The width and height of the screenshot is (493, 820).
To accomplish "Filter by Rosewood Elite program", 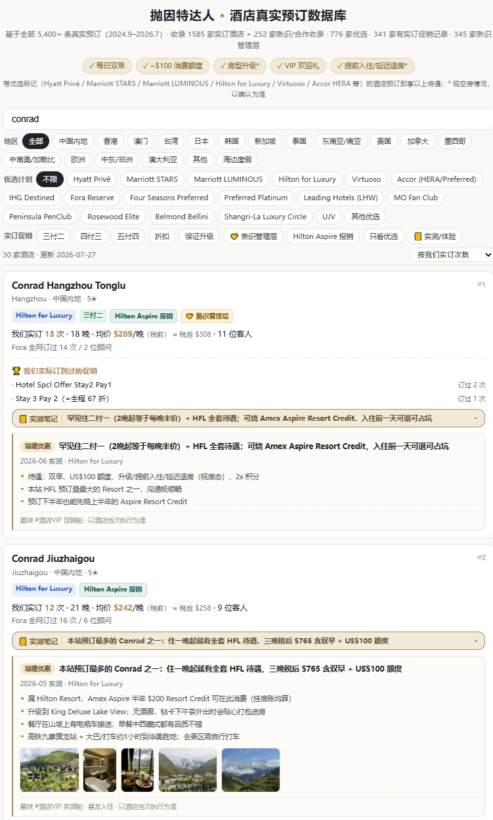I will click(114, 217).
